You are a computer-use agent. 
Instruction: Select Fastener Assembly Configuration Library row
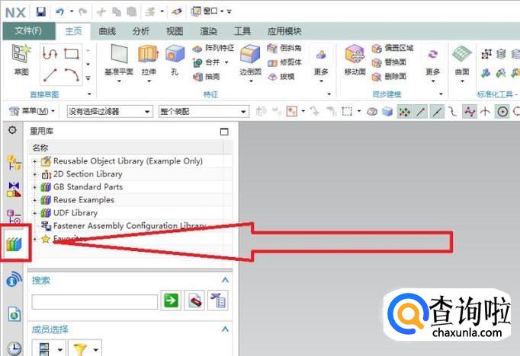[130, 226]
